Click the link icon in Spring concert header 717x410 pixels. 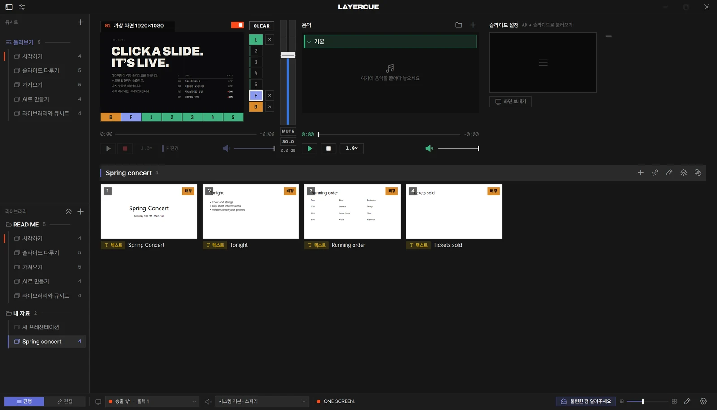[x=655, y=173]
